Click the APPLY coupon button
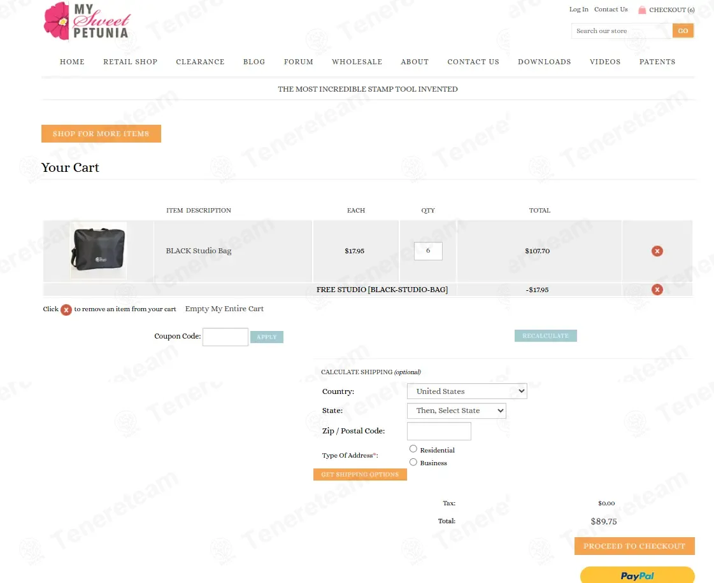The width and height of the screenshot is (714, 583). point(267,337)
